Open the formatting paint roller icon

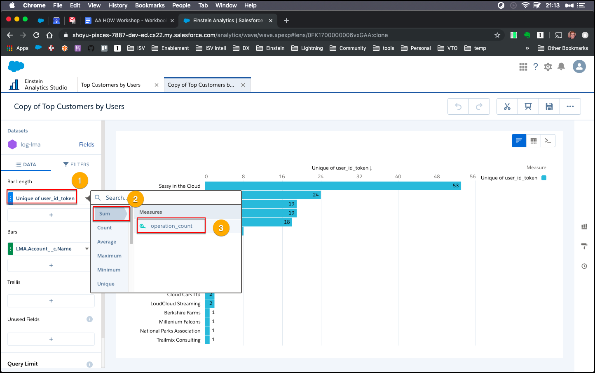click(584, 246)
